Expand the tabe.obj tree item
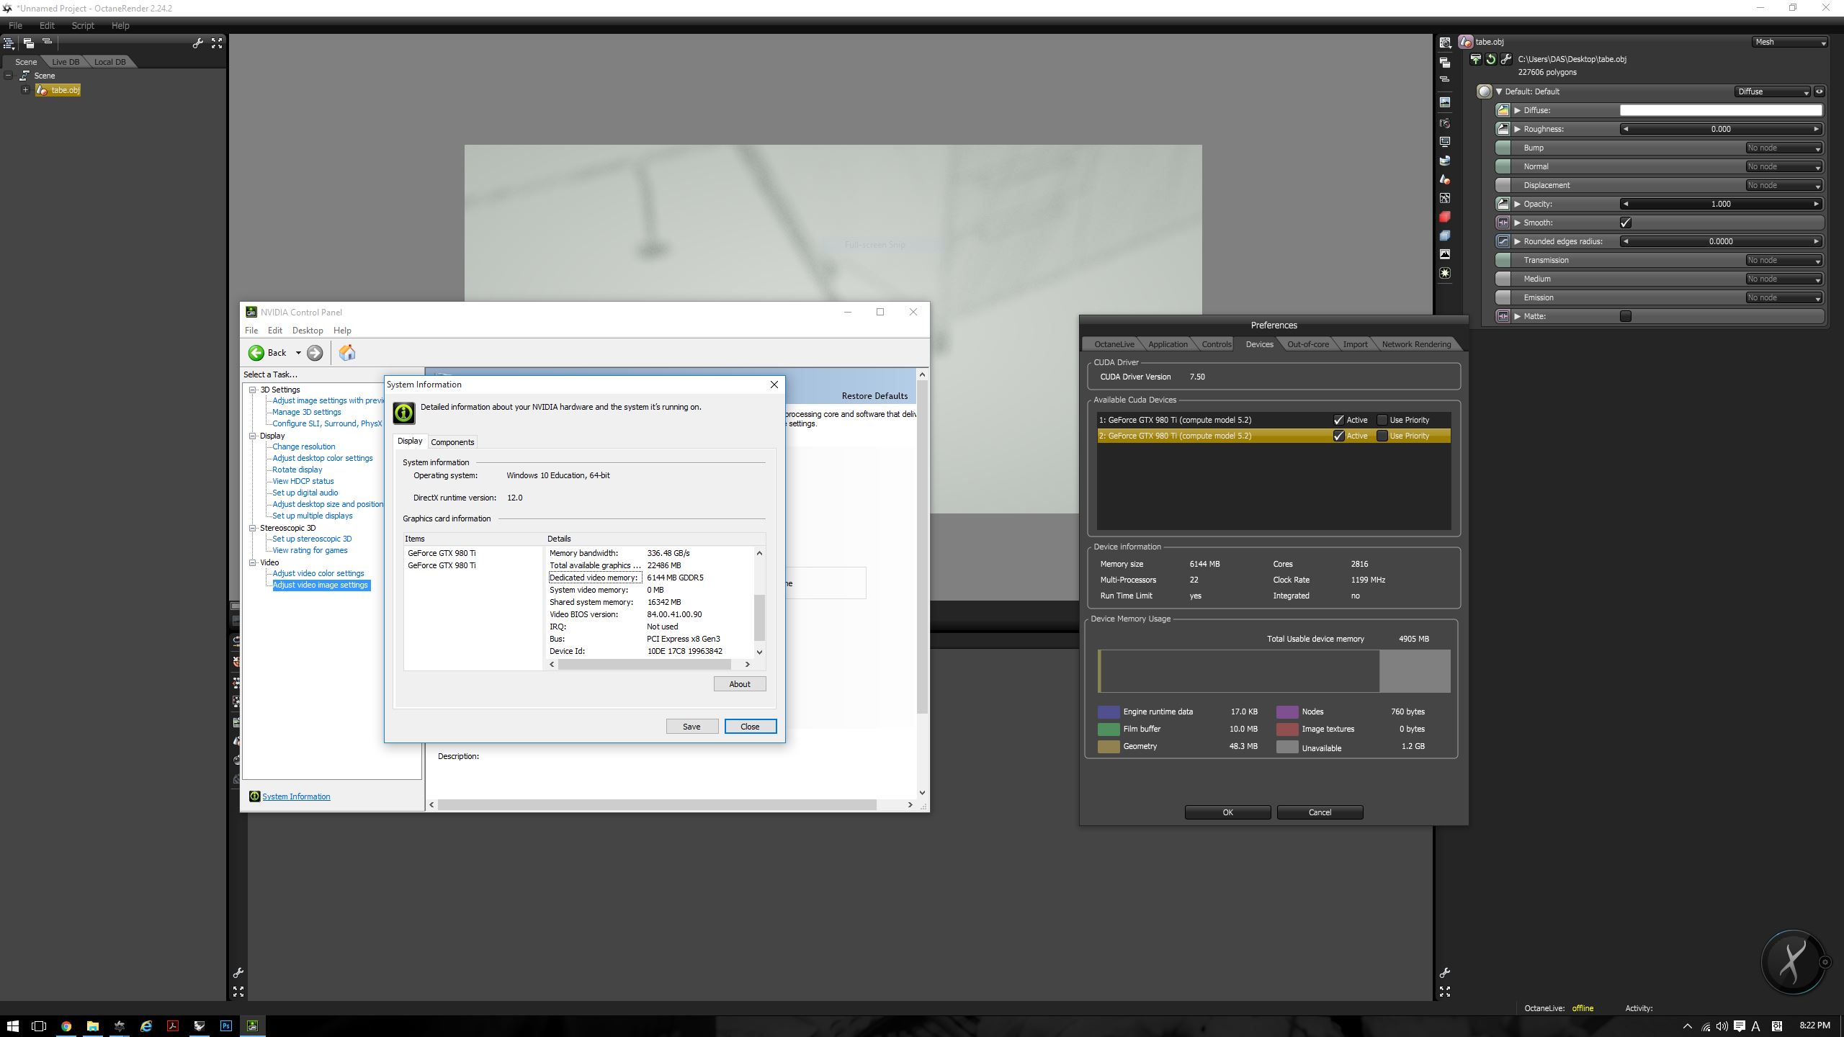1844x1037 pixels. 25,90
